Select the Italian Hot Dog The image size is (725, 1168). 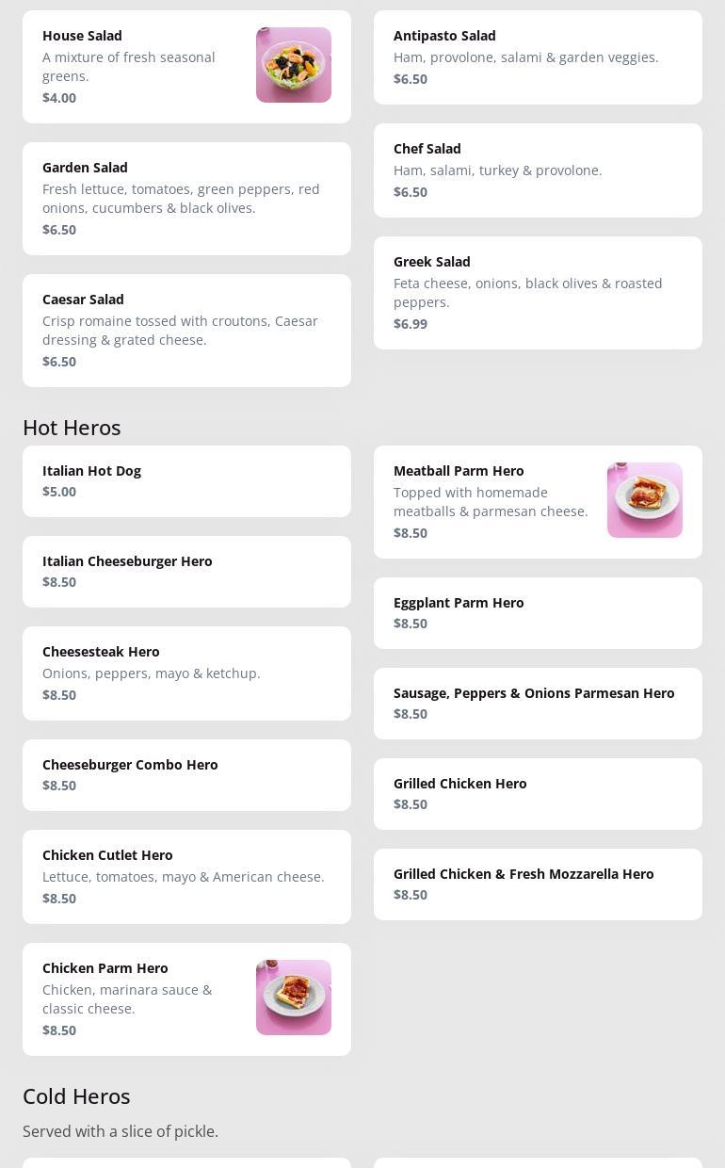tap(186, 481)
